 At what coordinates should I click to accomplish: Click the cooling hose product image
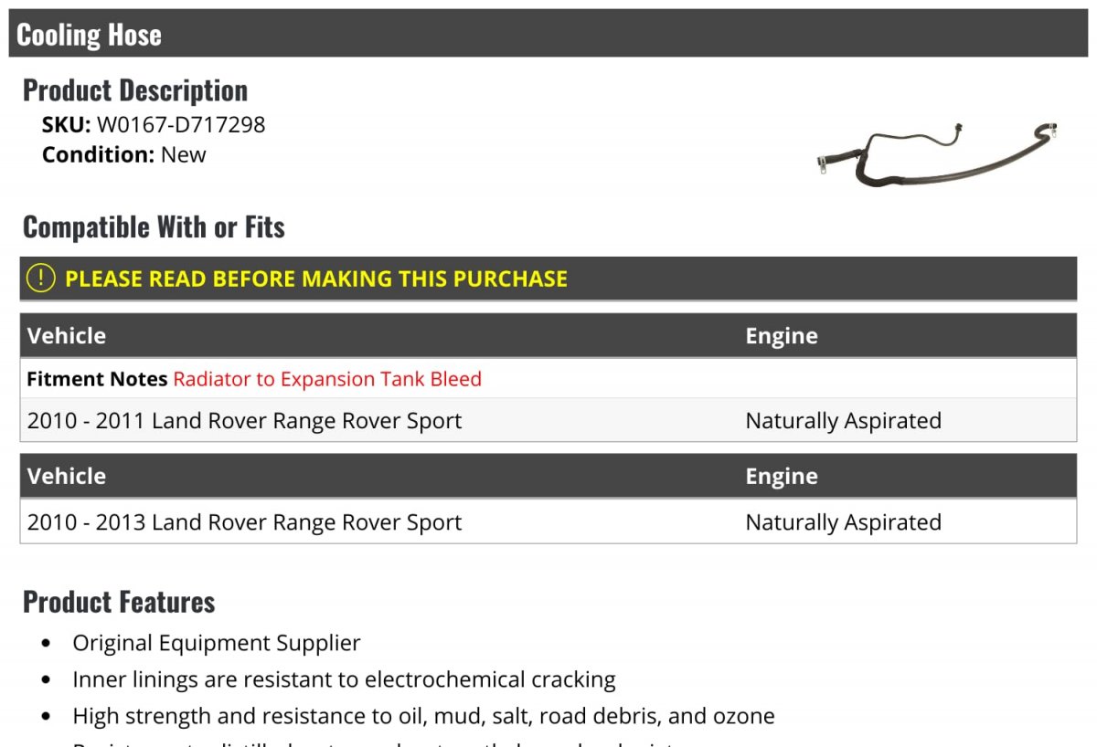[x=935, y=152]
